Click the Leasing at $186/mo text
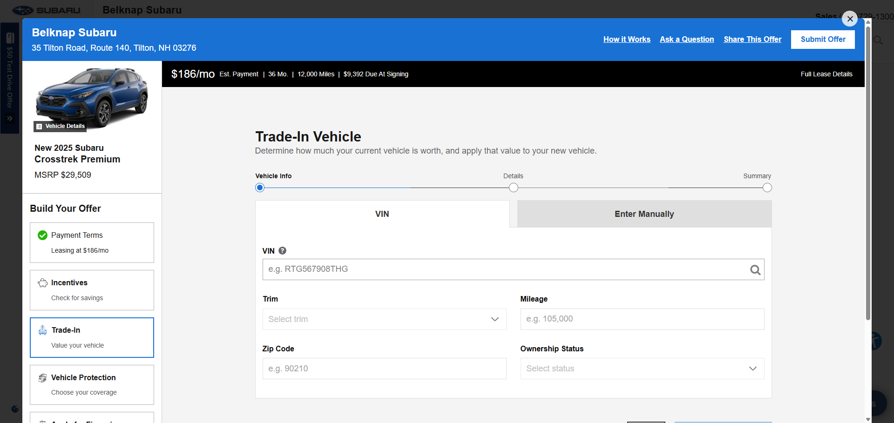 pos(80,251)
